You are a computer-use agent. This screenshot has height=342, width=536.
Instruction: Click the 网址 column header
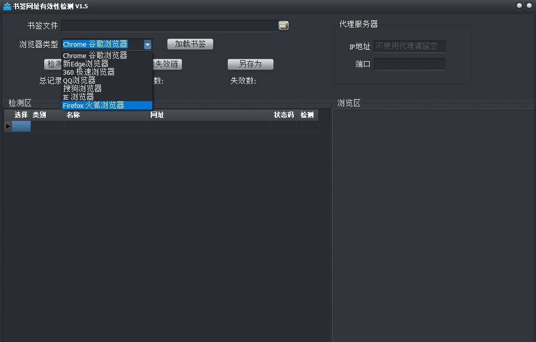click(210, 115)
